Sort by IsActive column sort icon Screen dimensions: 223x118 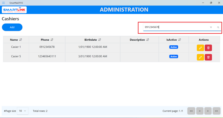[x=179, y=40]
